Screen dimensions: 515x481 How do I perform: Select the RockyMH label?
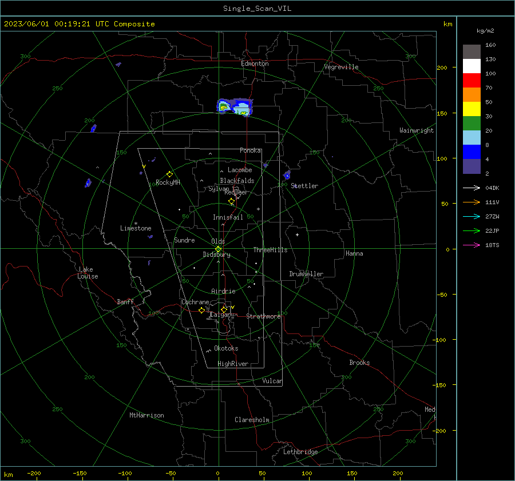coord(168,182)
